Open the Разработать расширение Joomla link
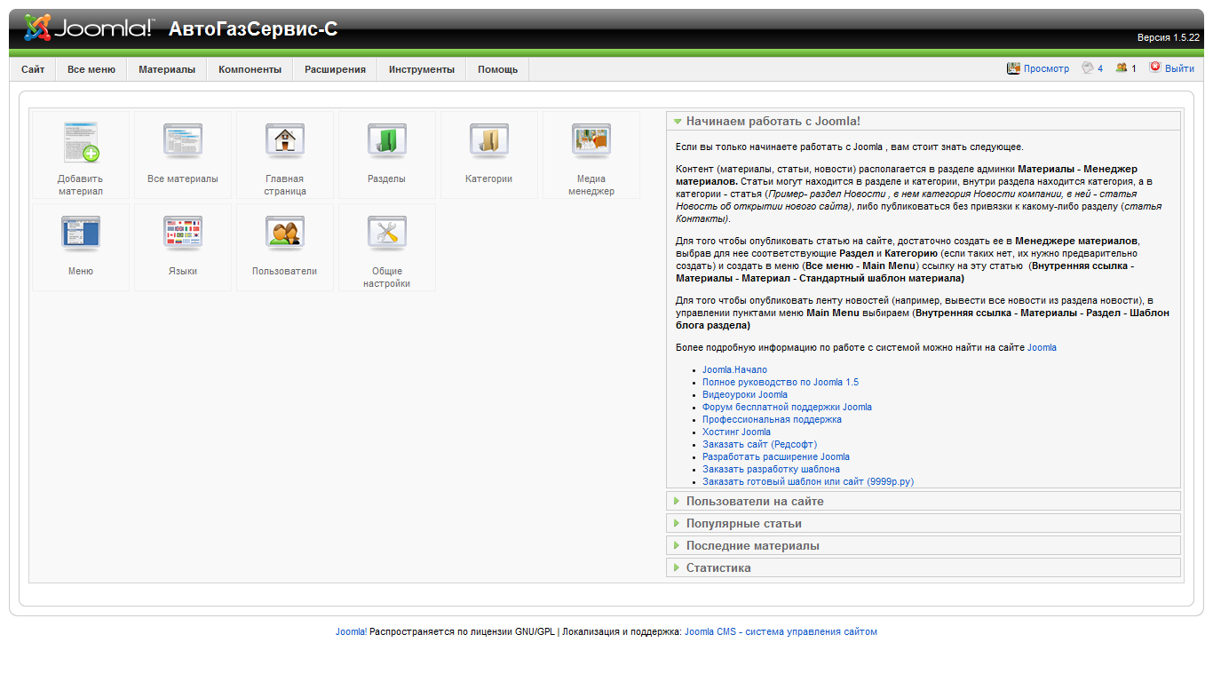 (x=776, y=456)
